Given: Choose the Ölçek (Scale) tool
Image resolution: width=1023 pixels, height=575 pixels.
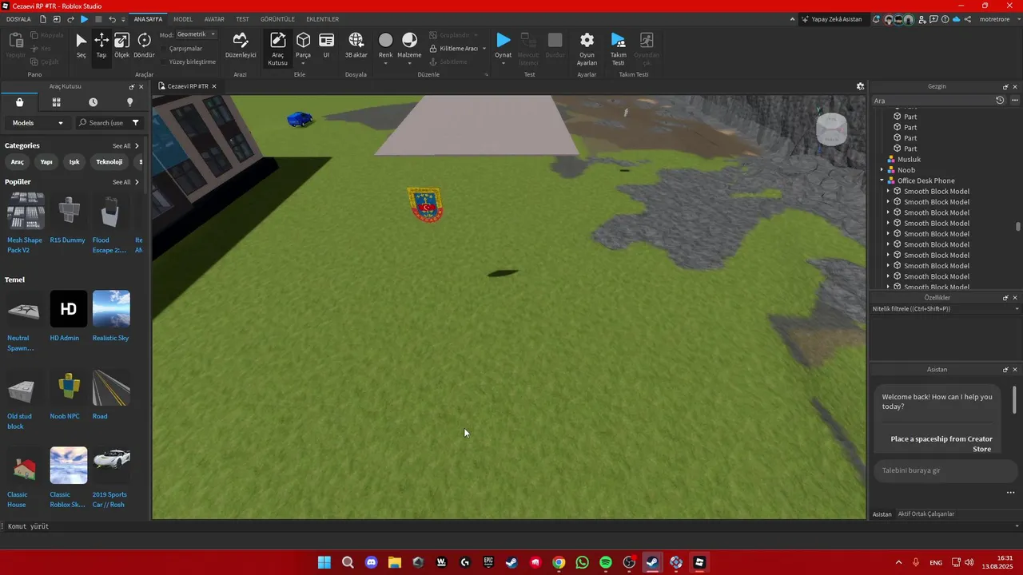Looking at the screenshot, I should click(121, 45).
